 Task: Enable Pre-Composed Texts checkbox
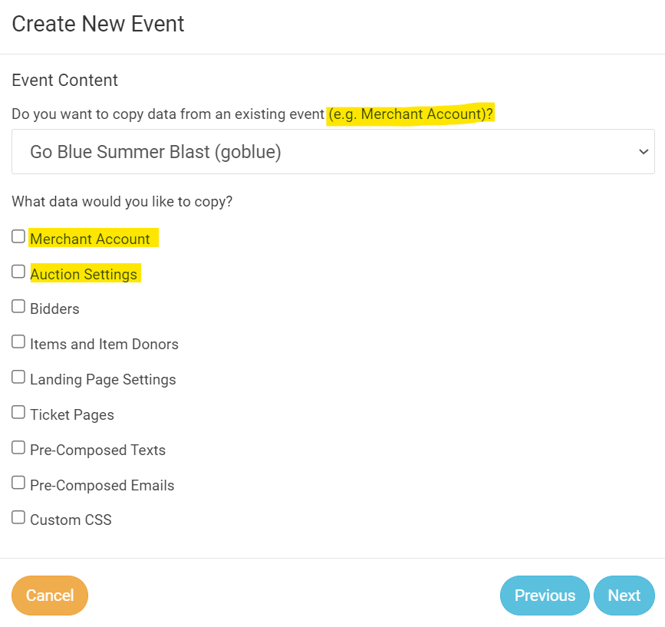(x=18, y=448)
